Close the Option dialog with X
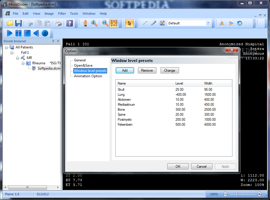 232,50
